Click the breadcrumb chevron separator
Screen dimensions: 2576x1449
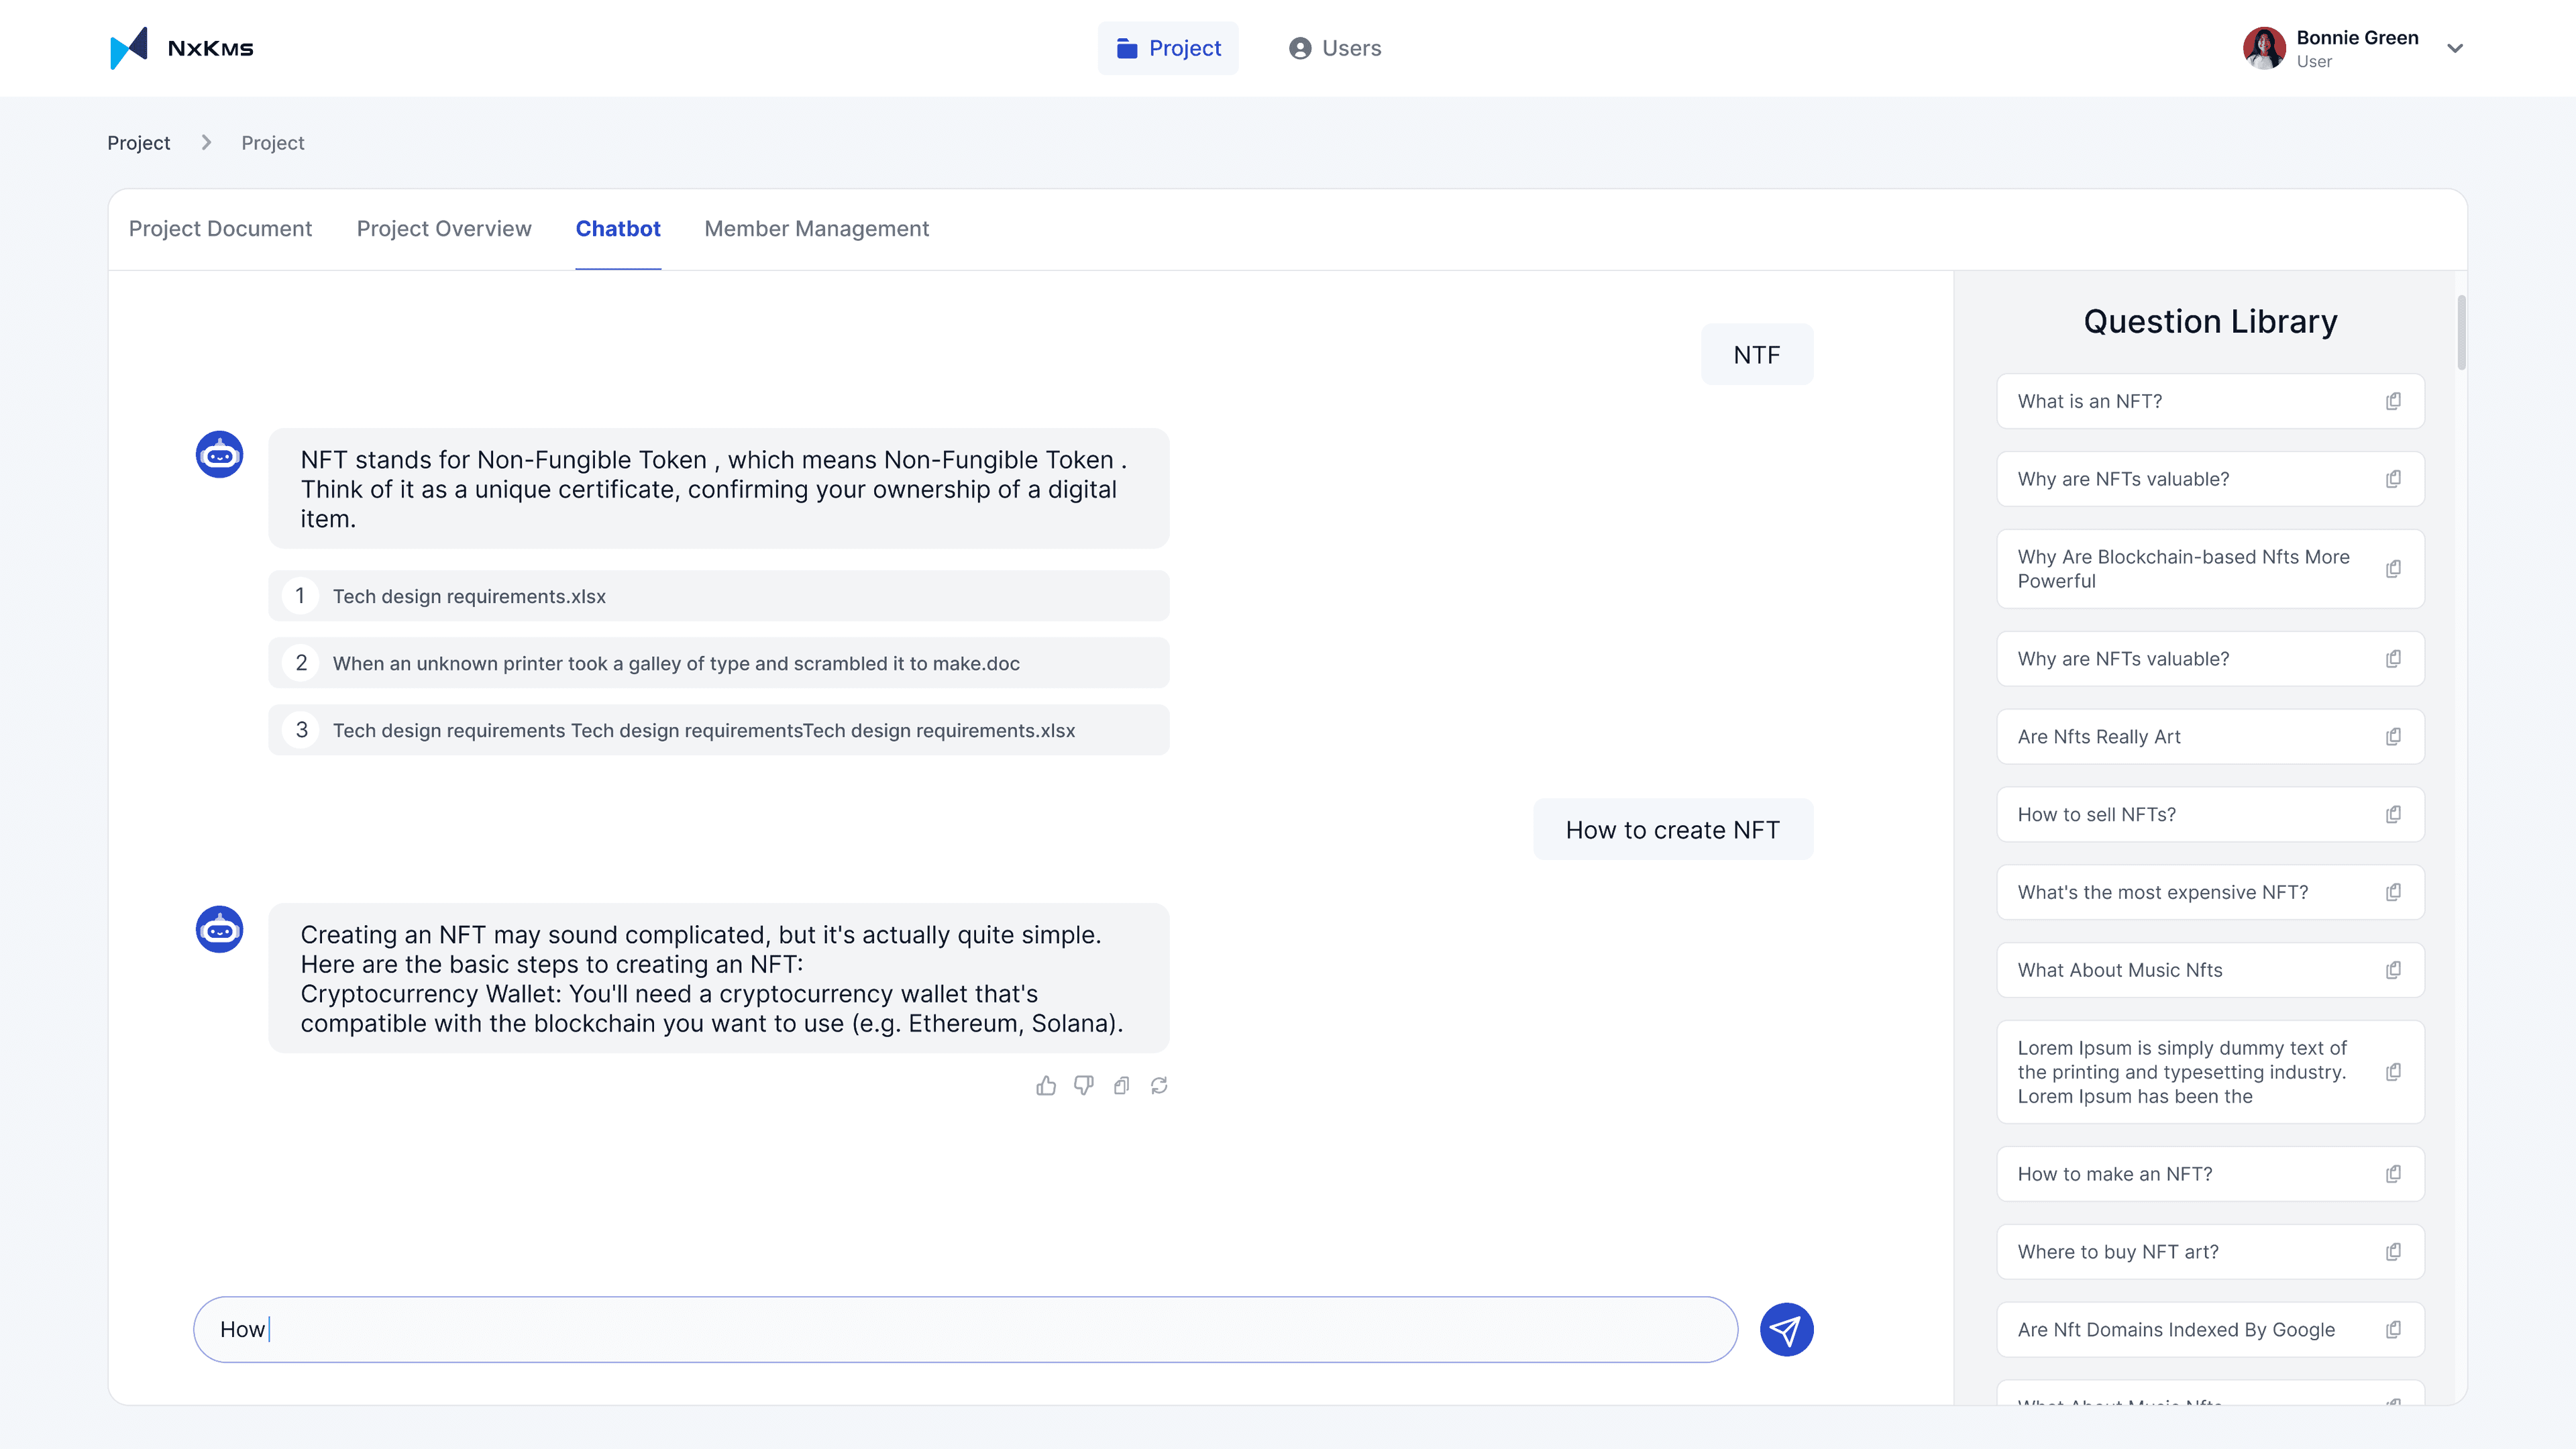click(x=206, y=143)
